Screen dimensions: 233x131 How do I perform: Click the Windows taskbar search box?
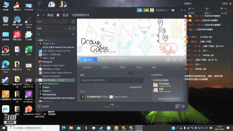[33, 128]
